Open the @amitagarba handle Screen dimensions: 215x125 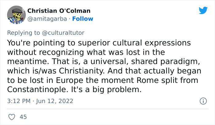pyautogui.click(x=46, y=19)
